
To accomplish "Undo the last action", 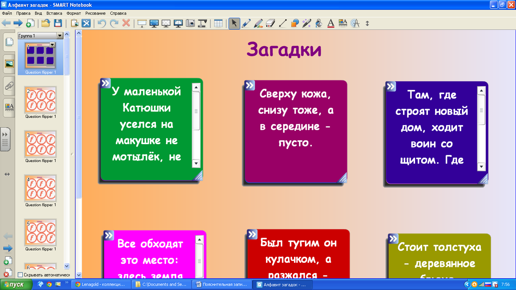I will pos(102,23).
